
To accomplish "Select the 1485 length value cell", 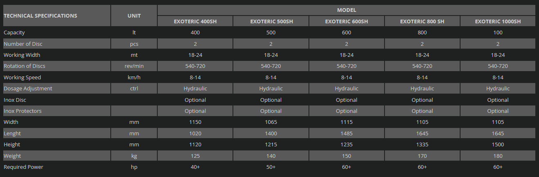I will tap(347, 134).
